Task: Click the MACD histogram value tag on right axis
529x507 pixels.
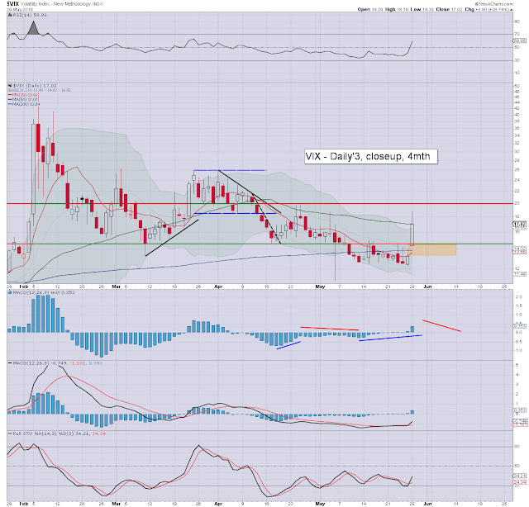Action: pyautogui.click(x=520, y=326)
